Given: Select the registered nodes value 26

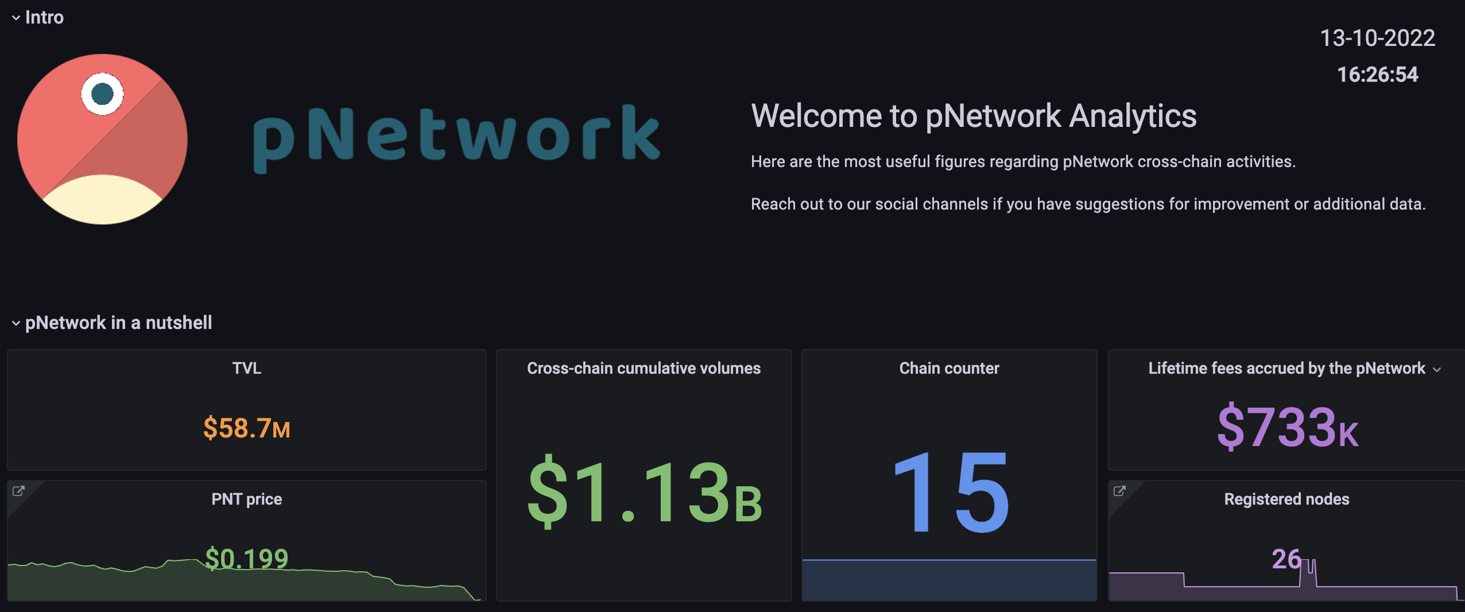Looking at the screenshot, I should (x=1286, y=559).
